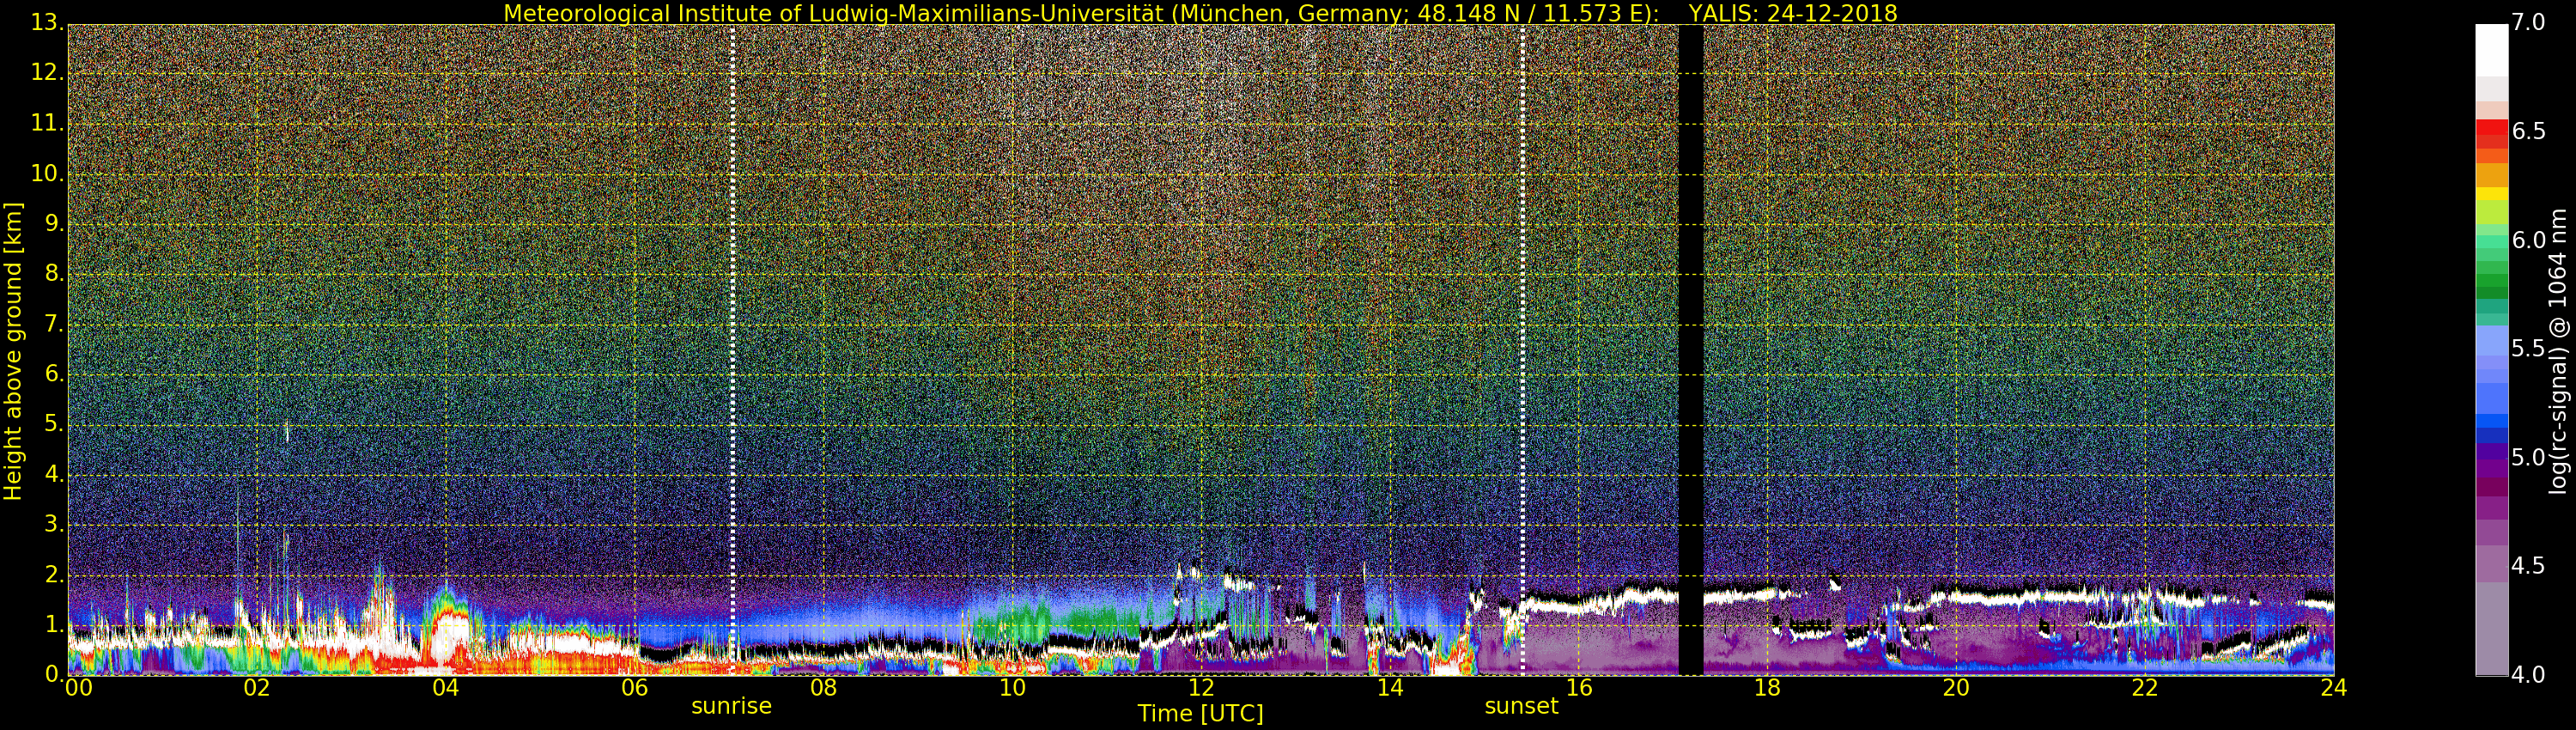Click the small white streak at 5 km
Viewport: 2576px width, 730px height.
(287, 431)
